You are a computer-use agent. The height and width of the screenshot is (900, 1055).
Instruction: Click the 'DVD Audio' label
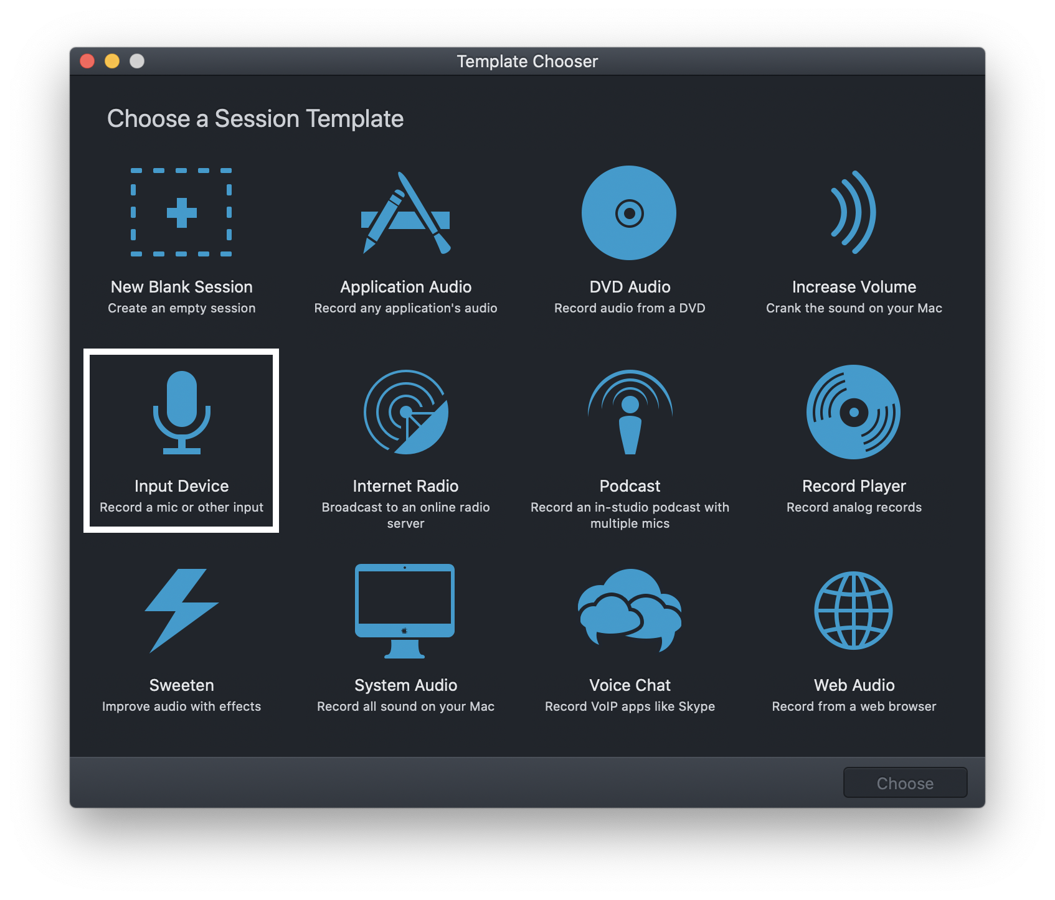pos(630,287)
